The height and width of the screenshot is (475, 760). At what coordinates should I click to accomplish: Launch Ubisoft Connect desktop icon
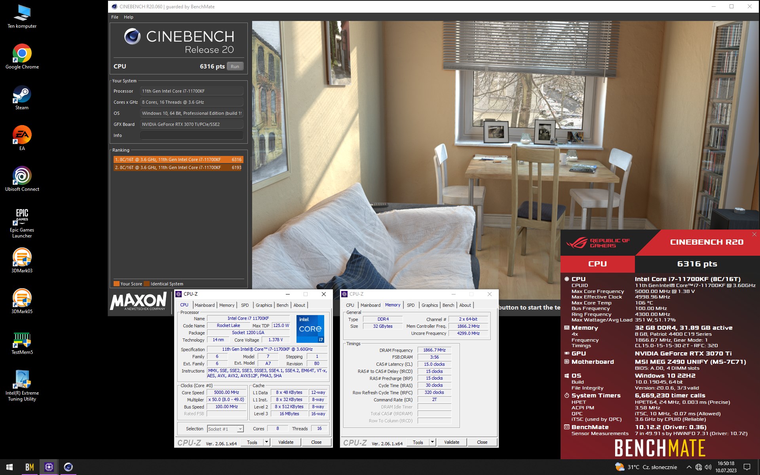22,179
